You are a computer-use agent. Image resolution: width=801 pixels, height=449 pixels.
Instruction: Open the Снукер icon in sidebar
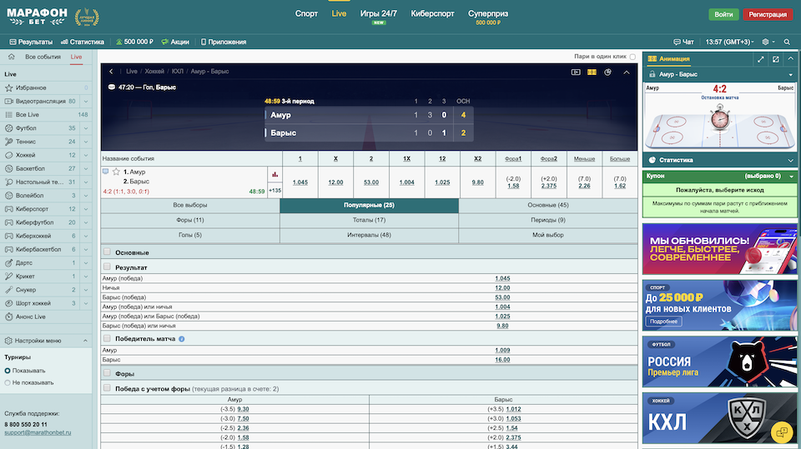pyautogui.click(x=8, y=290)
